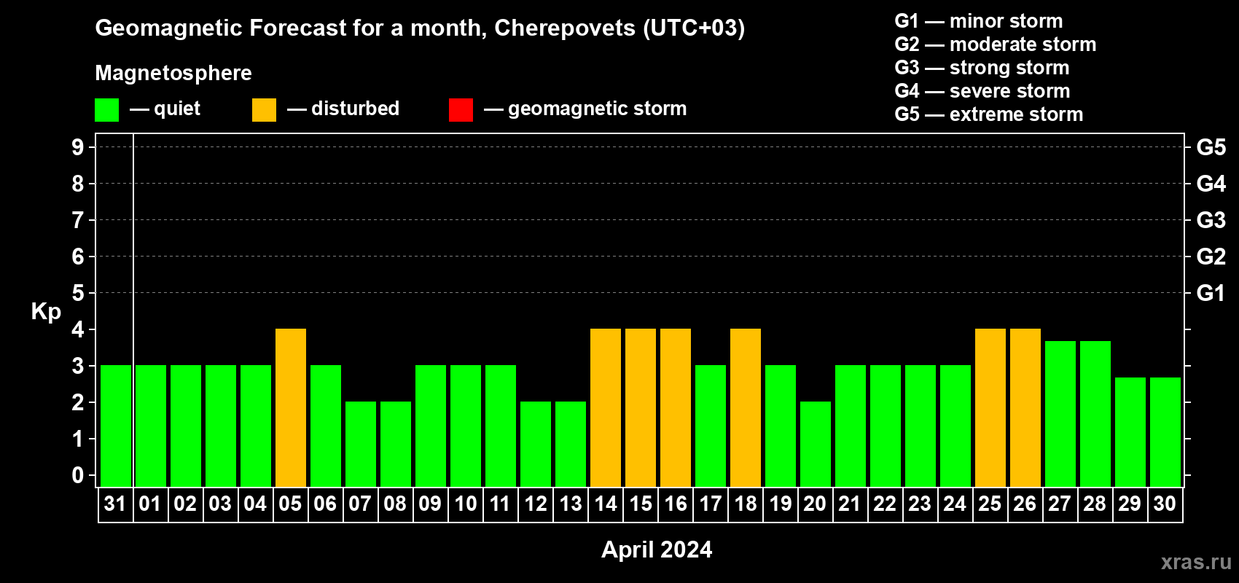
Task: Click the Kp value 0 tick label
Action: tap(78, 475)
